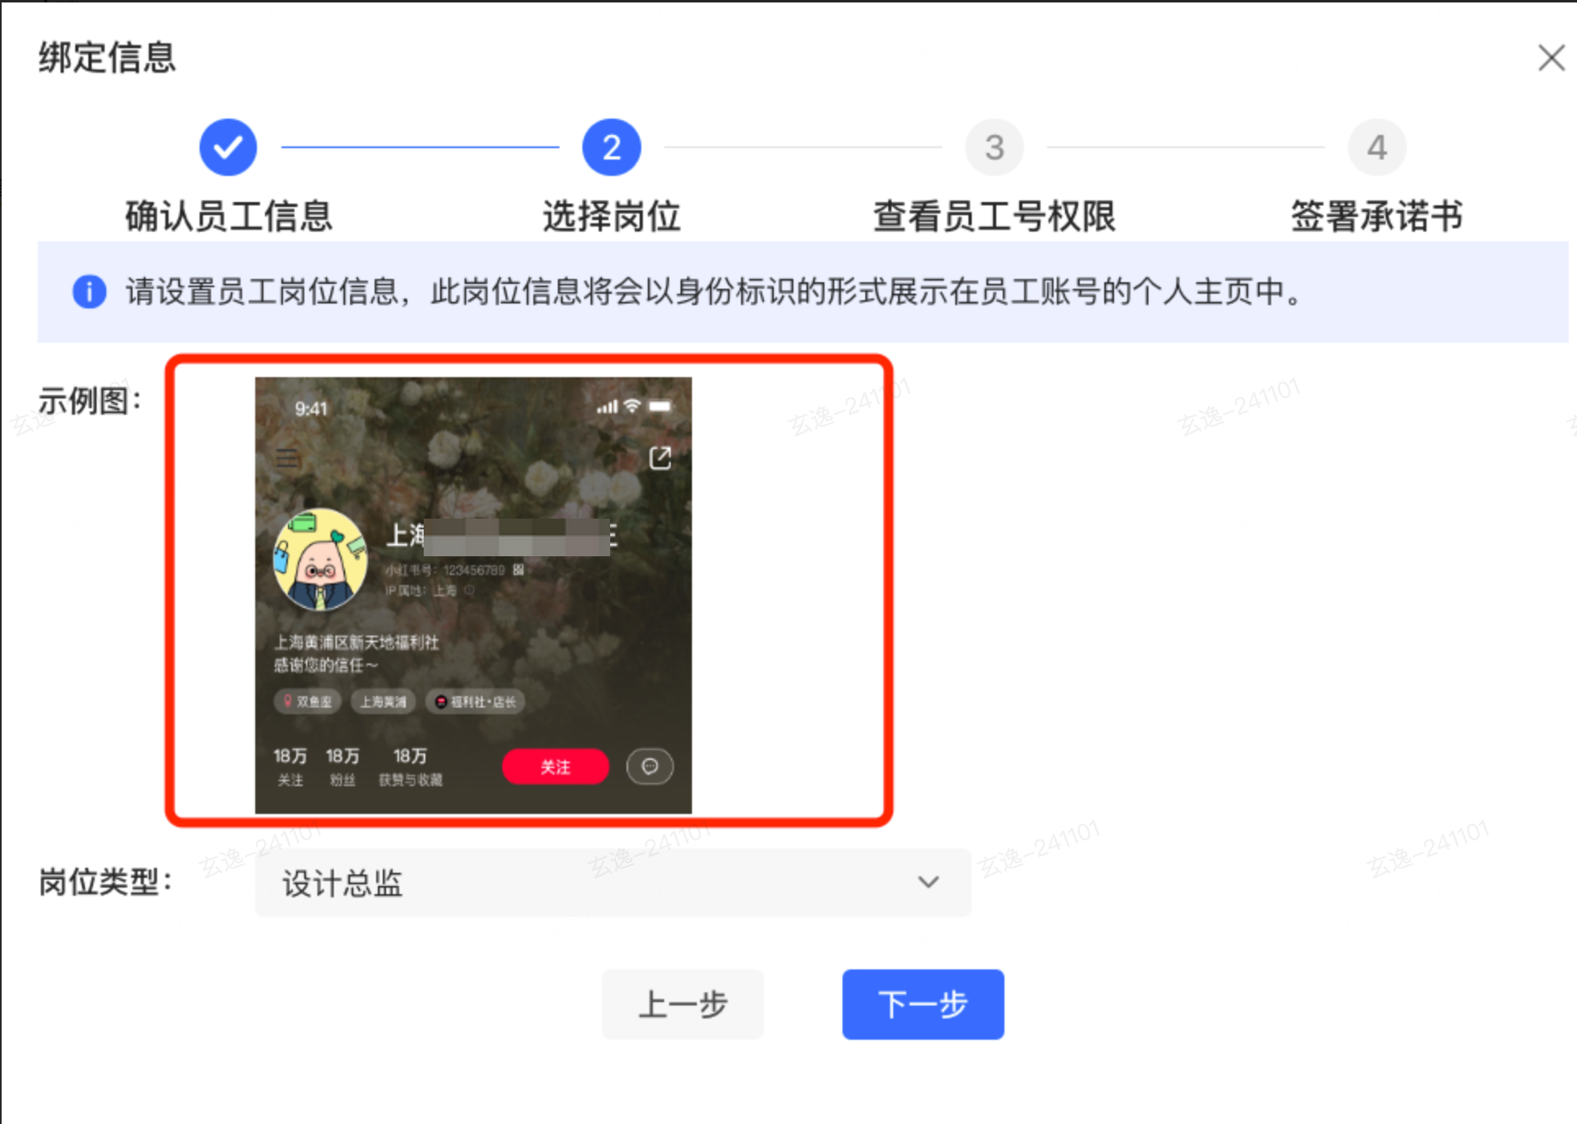1577x1124 pixels.
Task: Click the completed step one checkmark circle
Action: pyautogui.click(x=228, y=147)
